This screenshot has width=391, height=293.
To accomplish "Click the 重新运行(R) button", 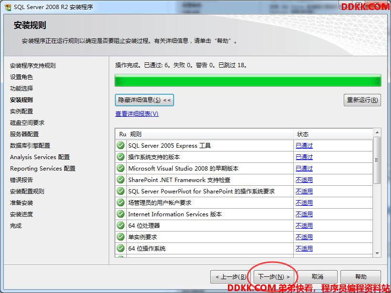I will pos(362,100).
